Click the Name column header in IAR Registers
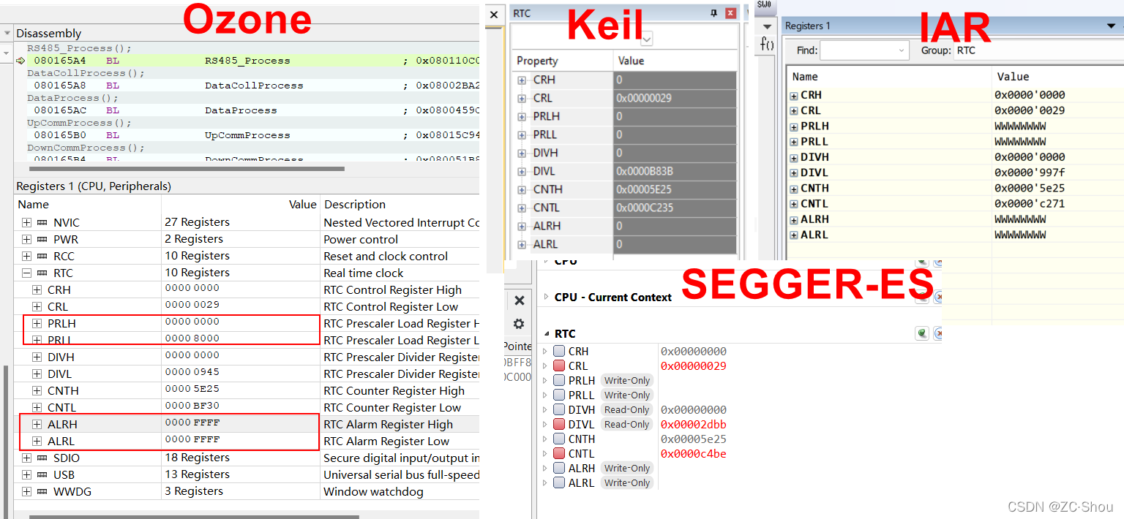 pyautogui.click(x=805, y=77)
